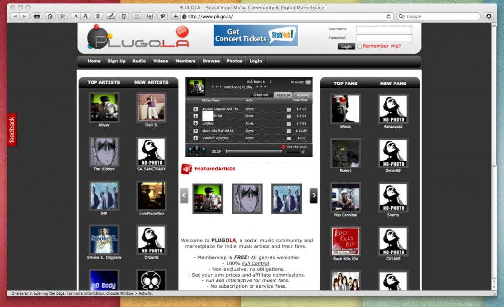Tick checkbox for Random Variables album
The image size is (504, 307).
pos(288,138)
